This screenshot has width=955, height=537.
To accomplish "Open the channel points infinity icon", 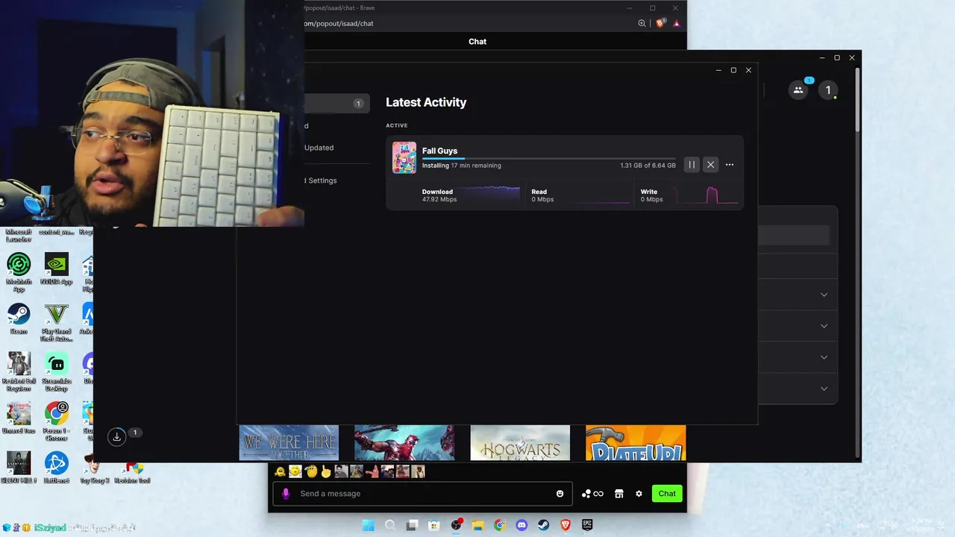I will tap(592, 494).
